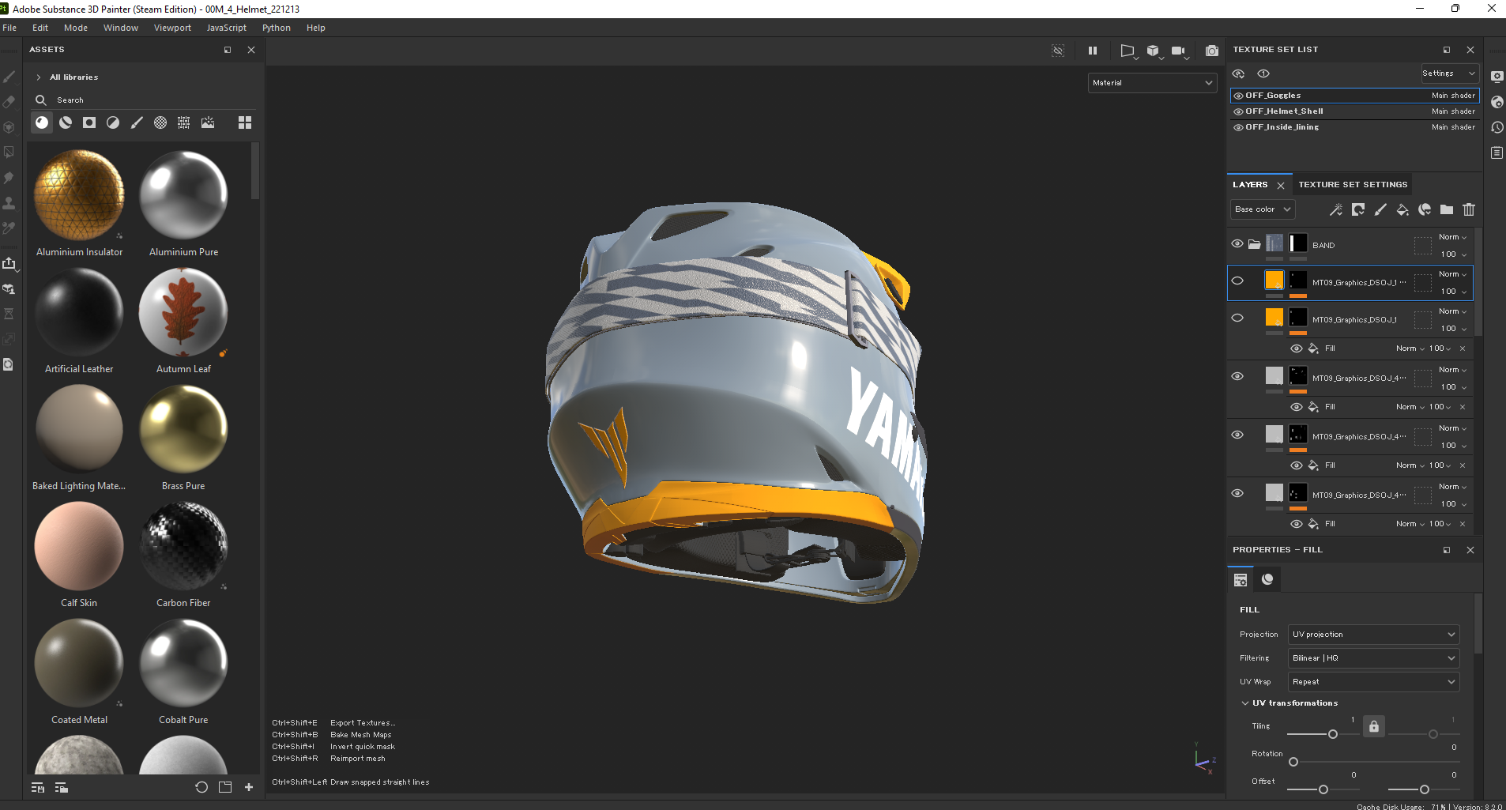Select the Smudge tool in left toolbar
This screenshot has height=810, width=1506.
[9, 178]
